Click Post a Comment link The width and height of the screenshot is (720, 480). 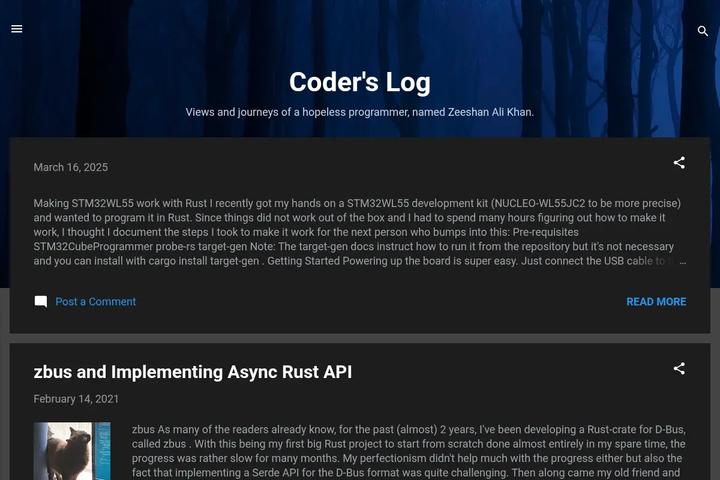pyautogui.click(x=96, y=302)
